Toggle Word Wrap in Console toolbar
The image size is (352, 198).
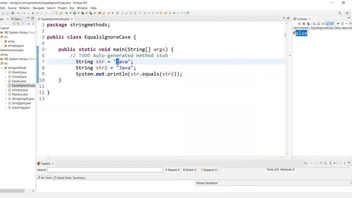[x=323, y=24]
